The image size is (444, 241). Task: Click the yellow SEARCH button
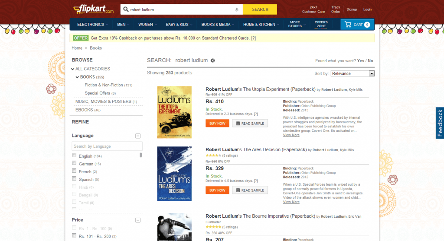click(x=260, y=10)
